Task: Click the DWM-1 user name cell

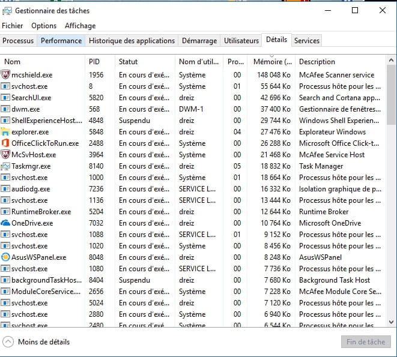Action: 191,109
